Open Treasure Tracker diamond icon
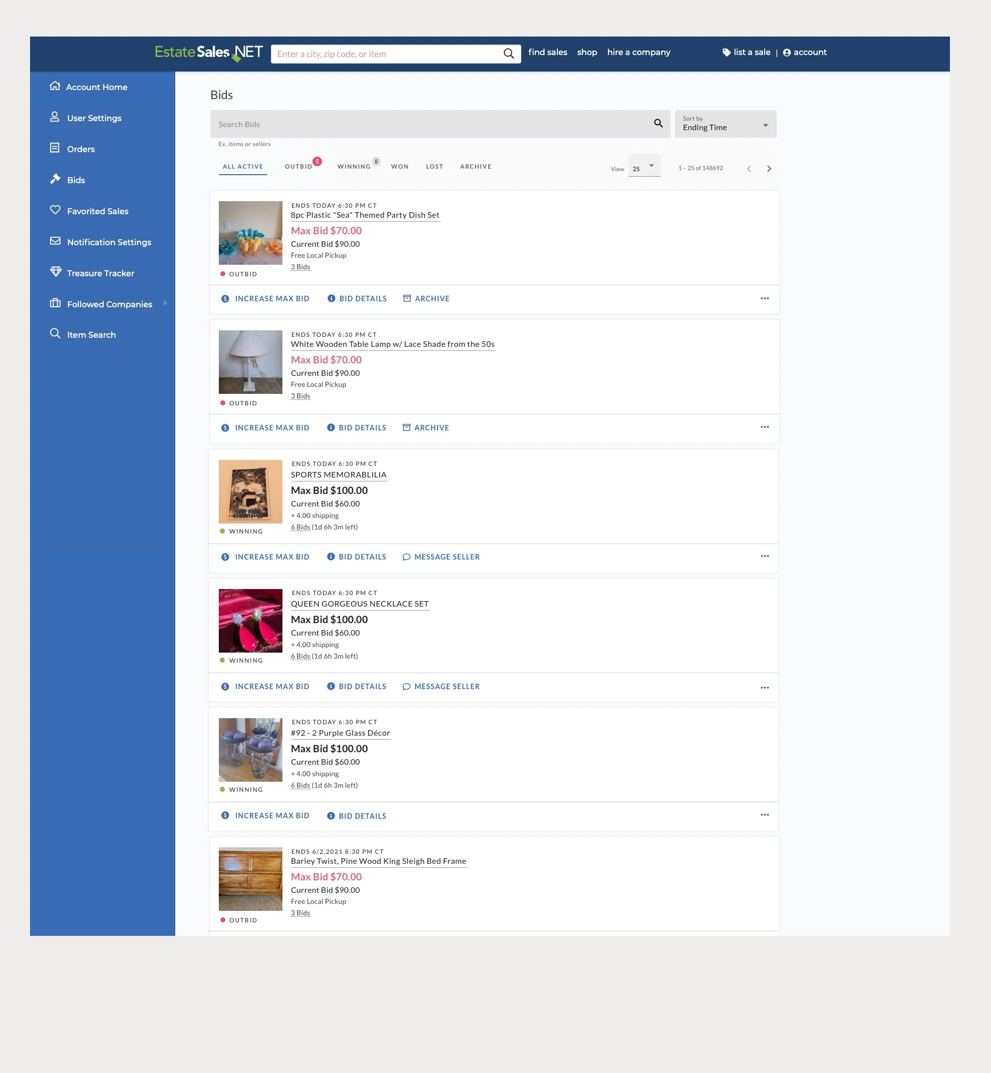The width and height of the screenshot is (991, 1073). tap(56, 272)
